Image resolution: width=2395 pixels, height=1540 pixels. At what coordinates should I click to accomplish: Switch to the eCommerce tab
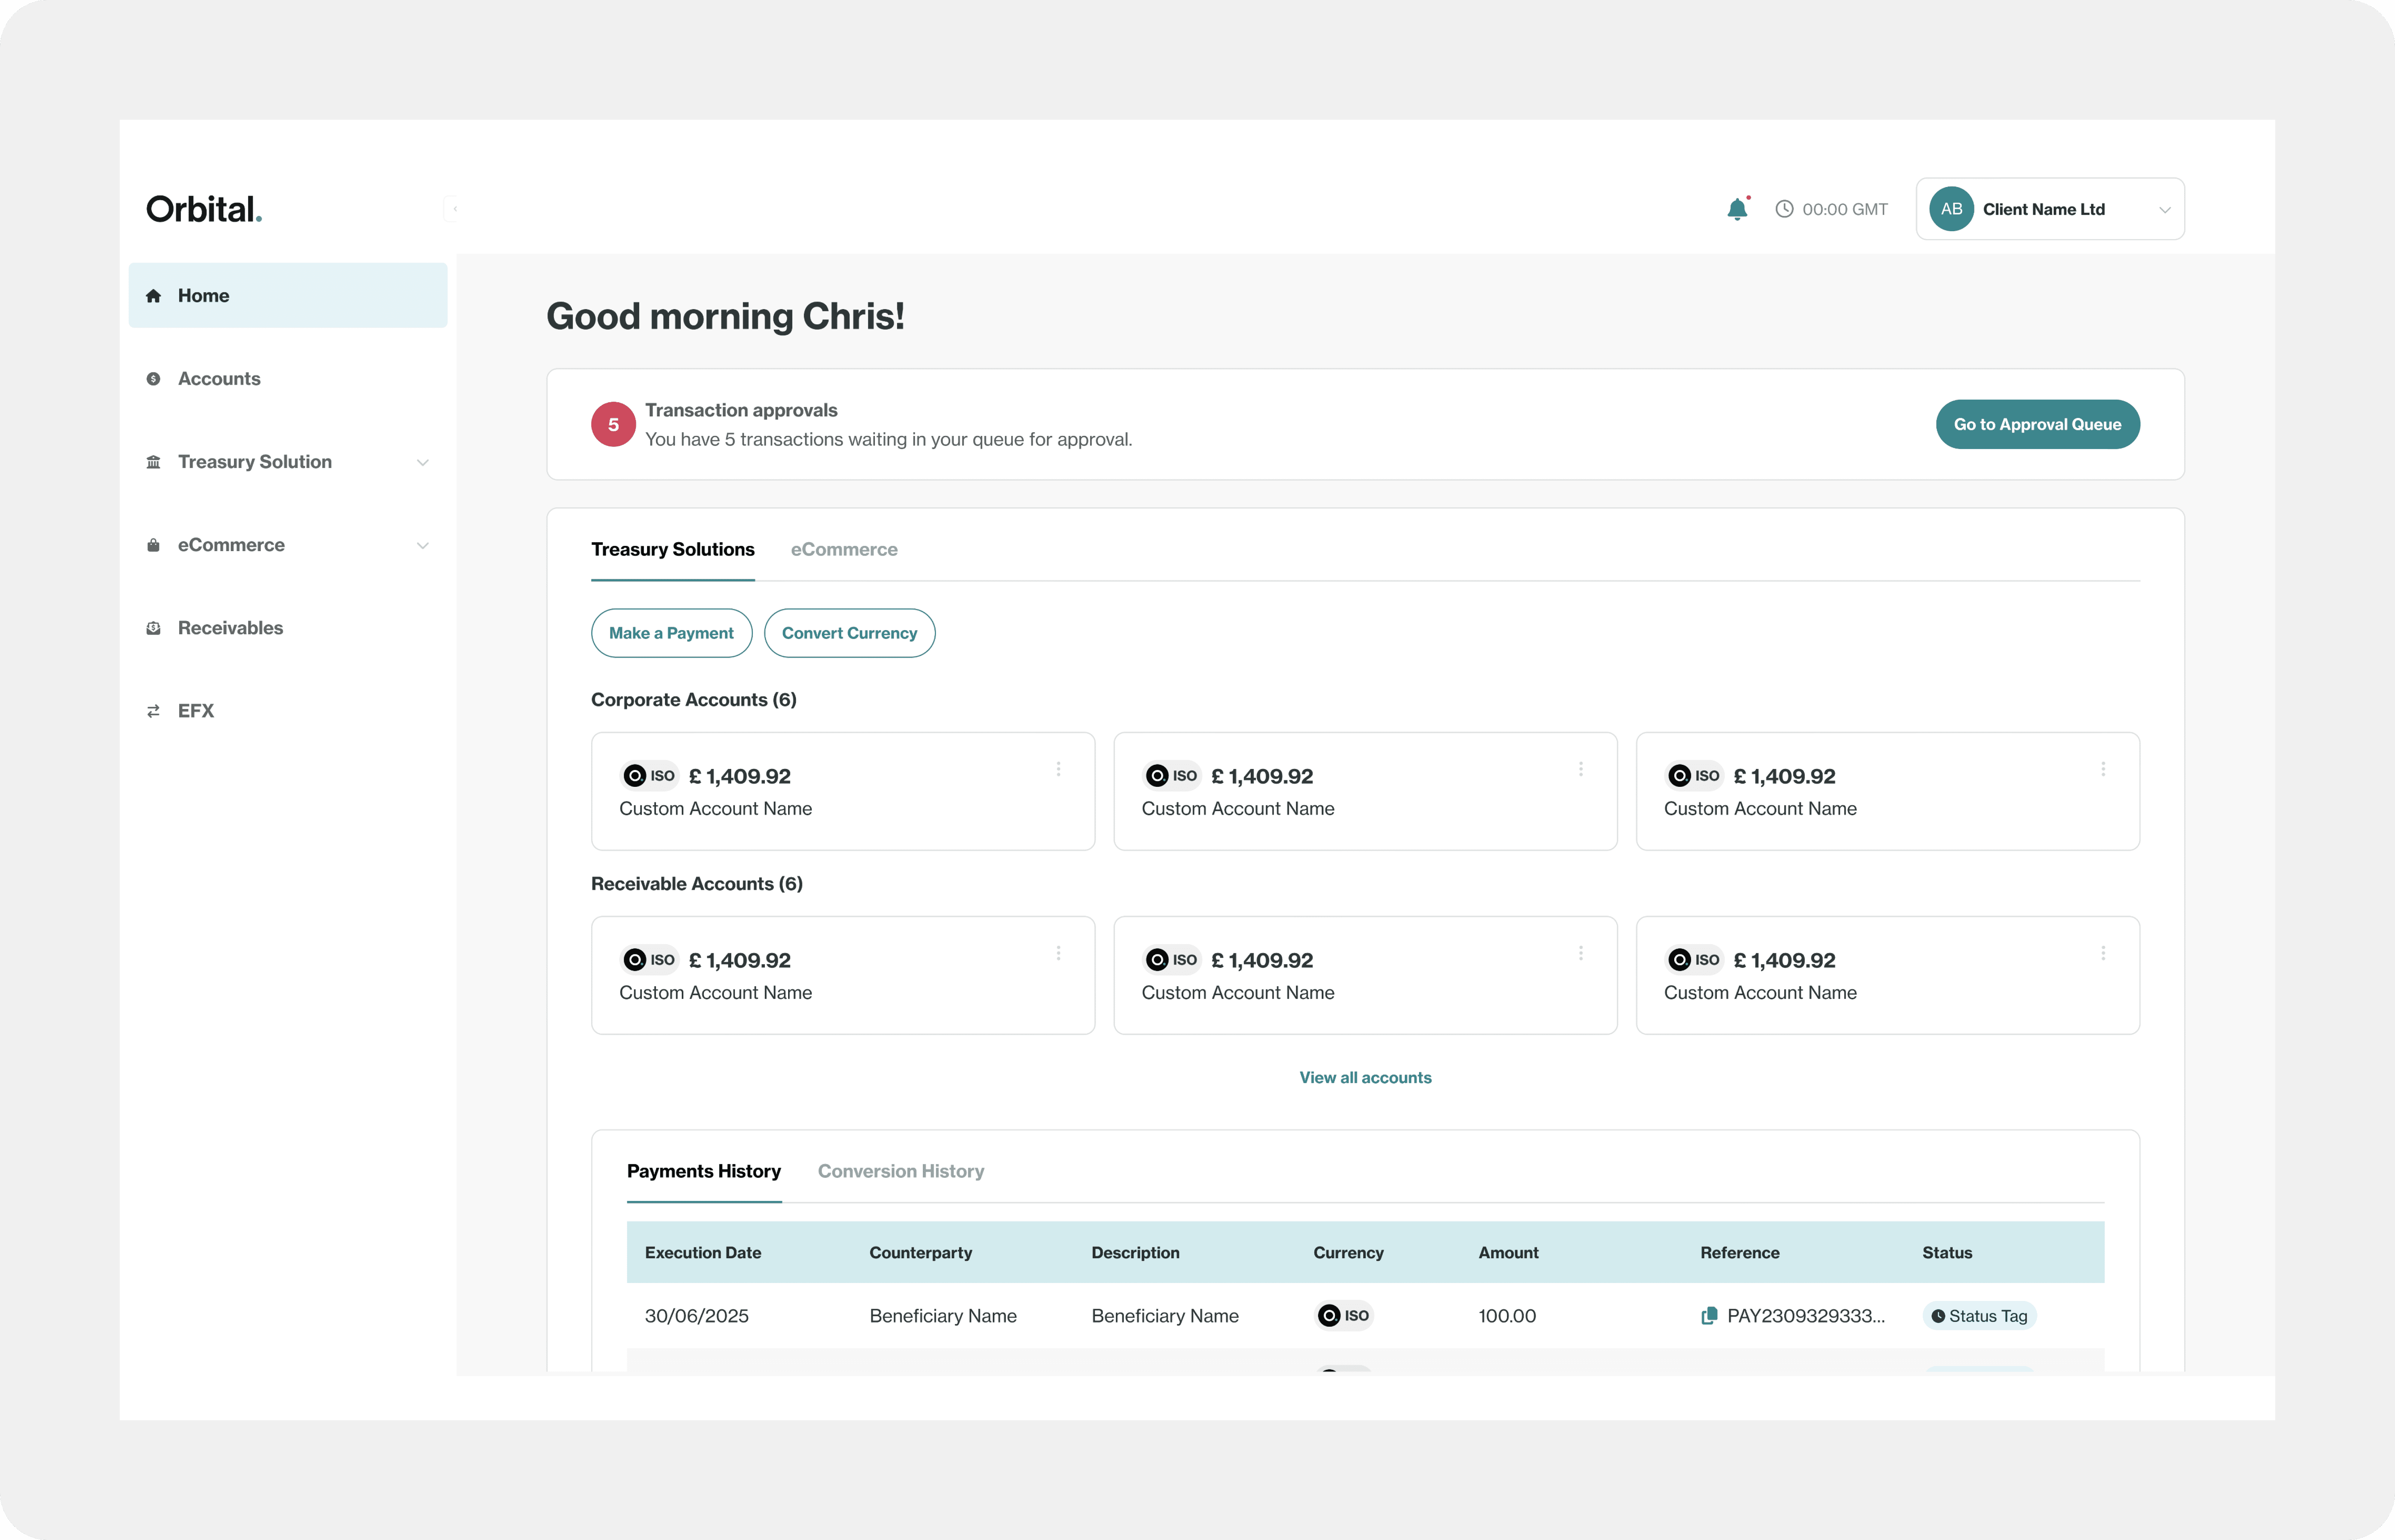pyautogui.click(x=843, y=549)
